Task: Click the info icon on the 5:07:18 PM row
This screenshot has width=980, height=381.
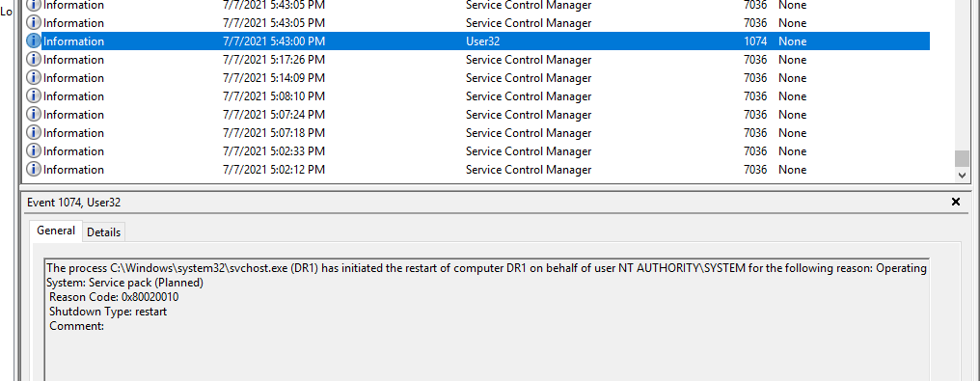Action: click(33, 133)
